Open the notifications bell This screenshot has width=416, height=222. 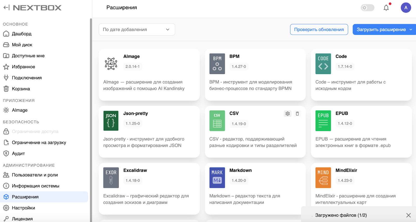pyautogui.click(x=386, y=8)
